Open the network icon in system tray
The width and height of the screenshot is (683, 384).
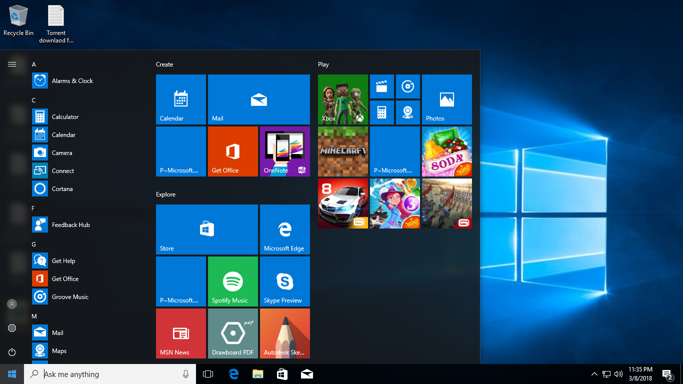coord(606,374)
